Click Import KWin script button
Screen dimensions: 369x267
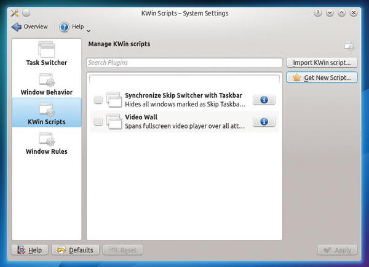pos(322,63)
